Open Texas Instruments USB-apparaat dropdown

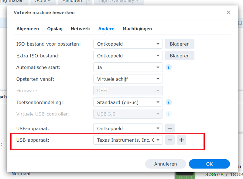pyautogui.click(x=128, y=140)
